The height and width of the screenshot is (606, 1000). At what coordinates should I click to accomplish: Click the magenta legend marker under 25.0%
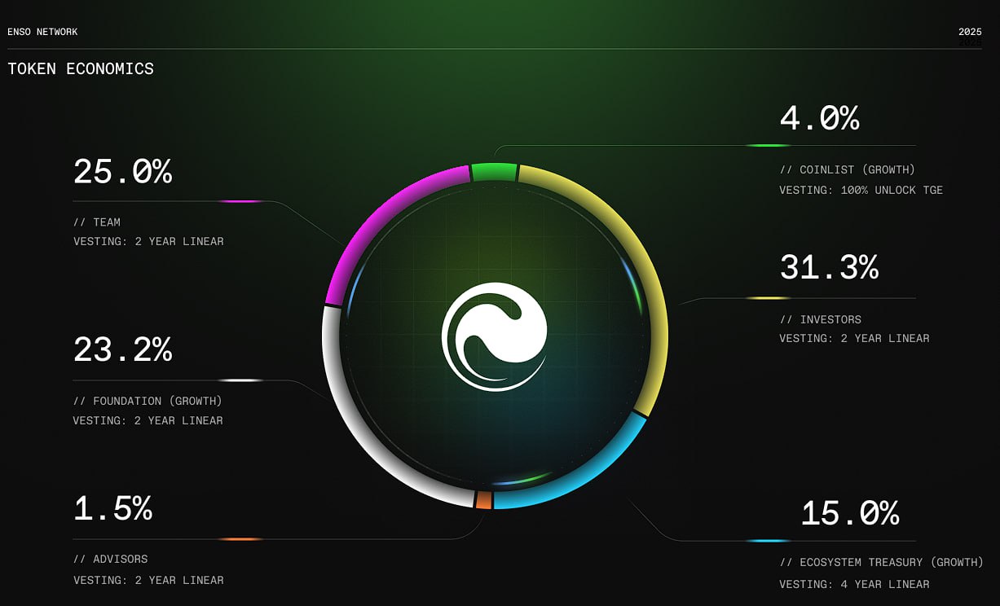pyautogui.click(x=240, y=201)
